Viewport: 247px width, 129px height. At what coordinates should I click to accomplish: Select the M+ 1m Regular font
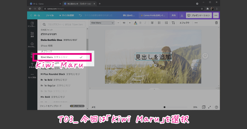(x=56, y=86)
